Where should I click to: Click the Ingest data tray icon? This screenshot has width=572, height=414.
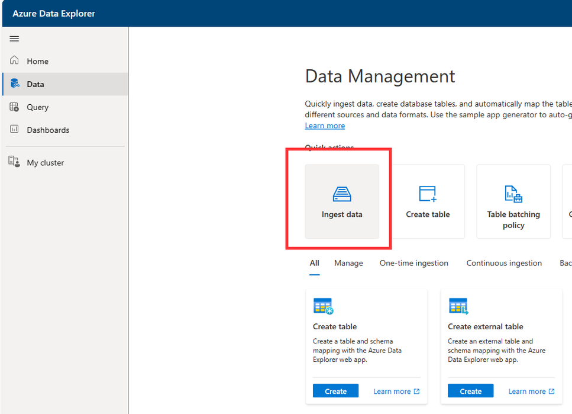point(342,194)
